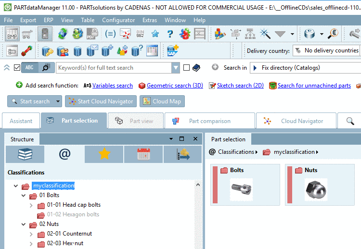Viewport: 361px width, 249px height.
Task: Click the BMP export toolbar icon
Action: click(x=12, y=34)
